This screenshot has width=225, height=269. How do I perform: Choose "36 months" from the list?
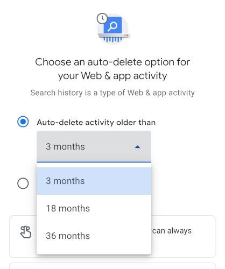click(94, 236)
